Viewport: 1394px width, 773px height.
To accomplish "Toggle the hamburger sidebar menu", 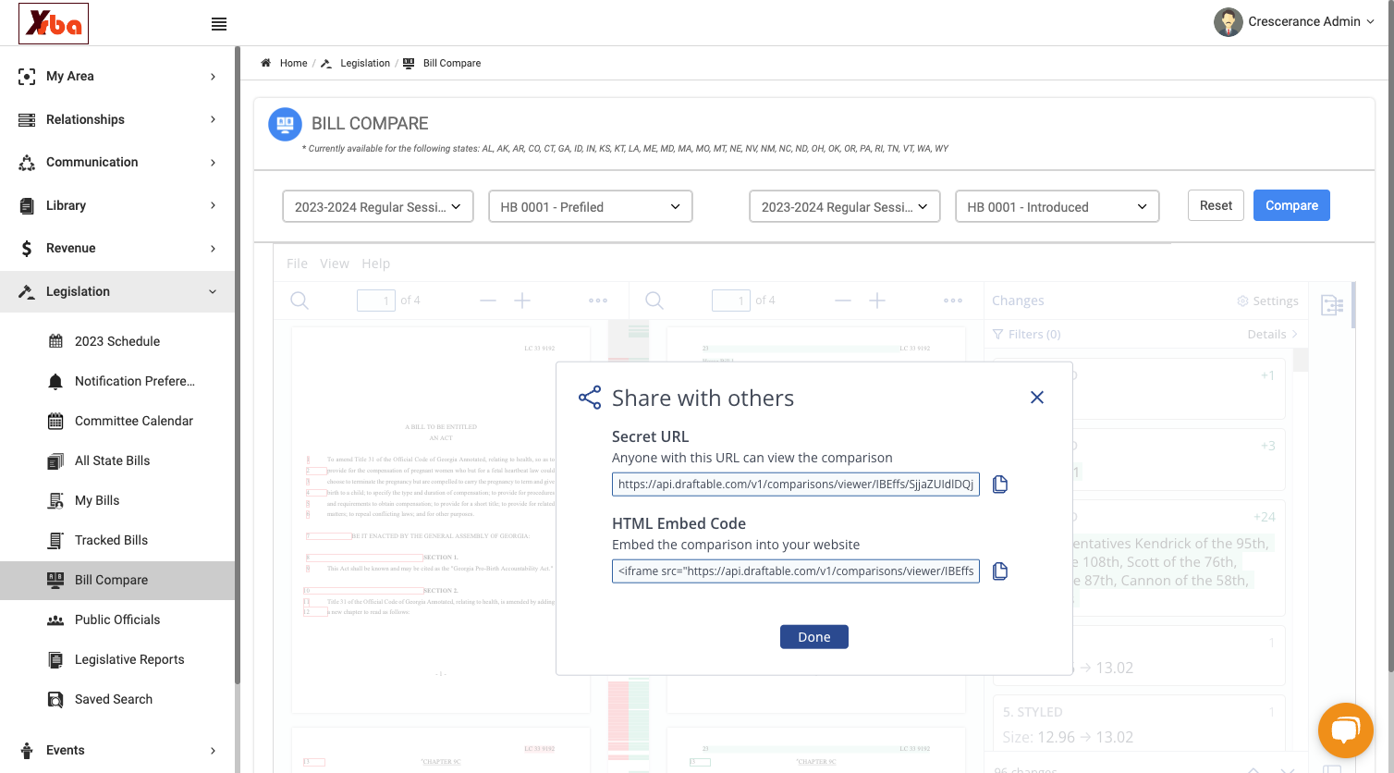I will 219,24.
